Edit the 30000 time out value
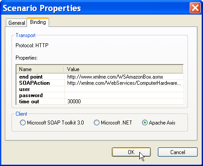The width and height of the screenshot is (203, 166). click(x=124, y=102)
